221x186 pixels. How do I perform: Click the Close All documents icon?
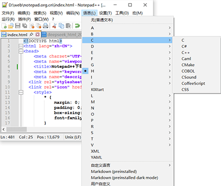(39, 26)
